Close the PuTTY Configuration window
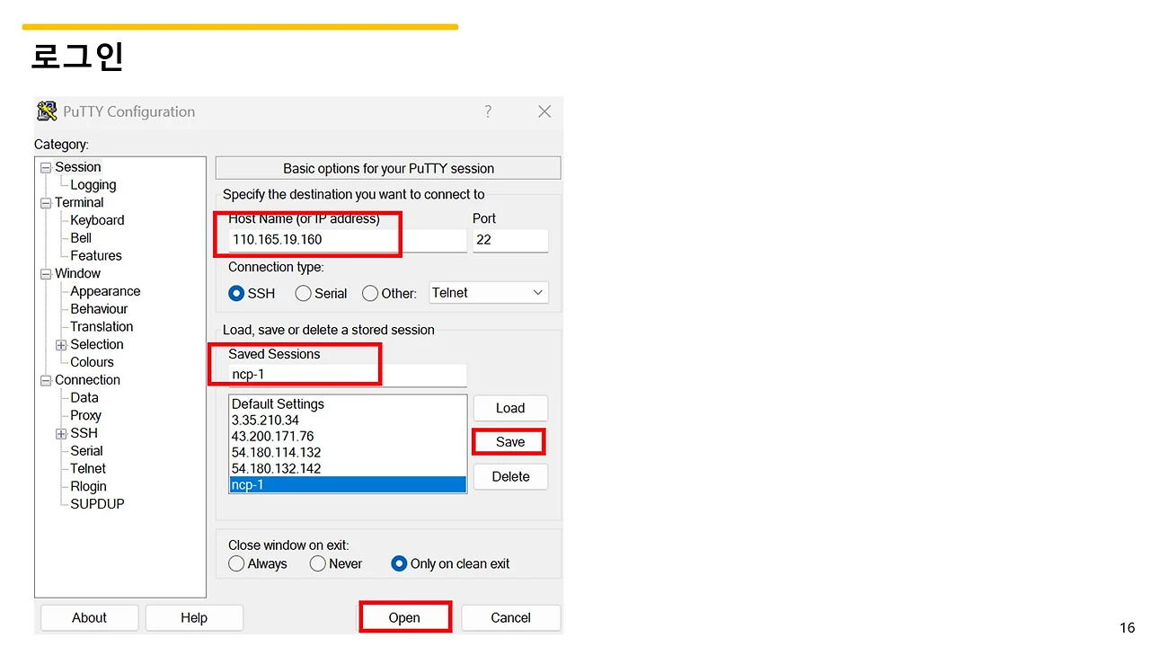Image resolution: width=1150 pixels, height=647 pixels. pyautogui.click(x=544, y=111)
